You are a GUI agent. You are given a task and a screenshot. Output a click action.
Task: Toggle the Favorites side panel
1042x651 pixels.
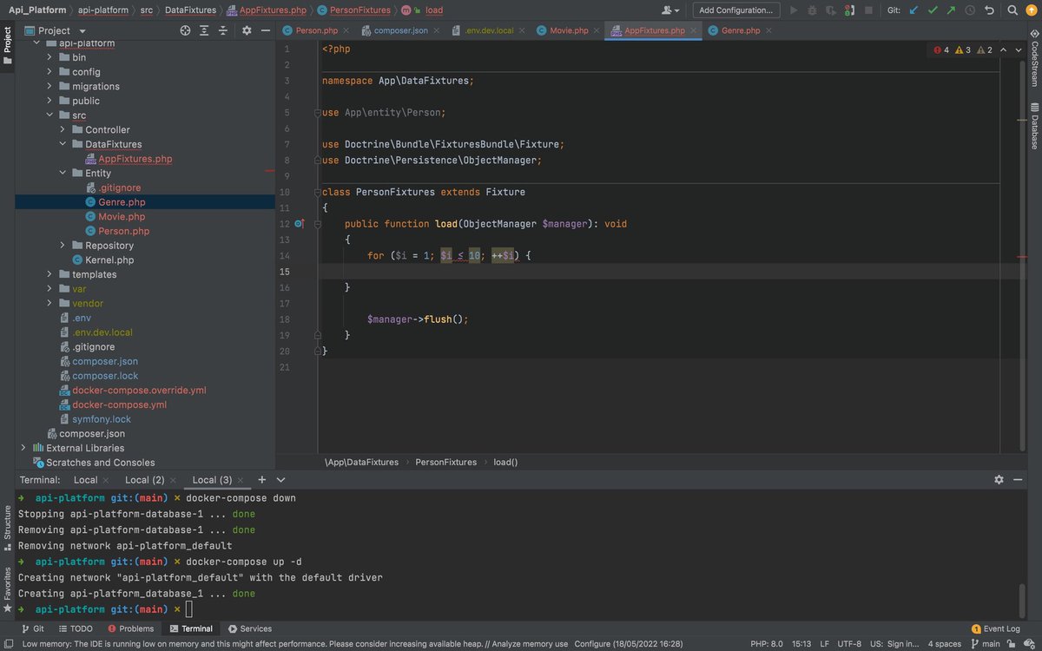click(8, 589)
